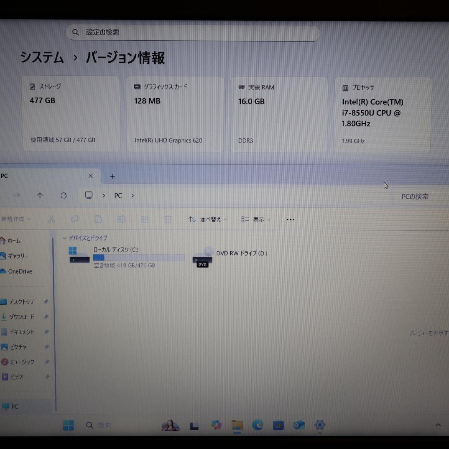Open the Up-one-level navigation arrow
The height and width of the screenshot is (449, 449).
(40, 195)
